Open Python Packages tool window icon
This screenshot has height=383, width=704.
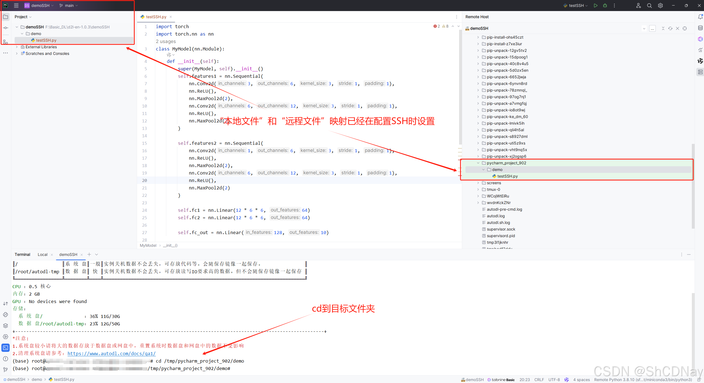[6, 326]
